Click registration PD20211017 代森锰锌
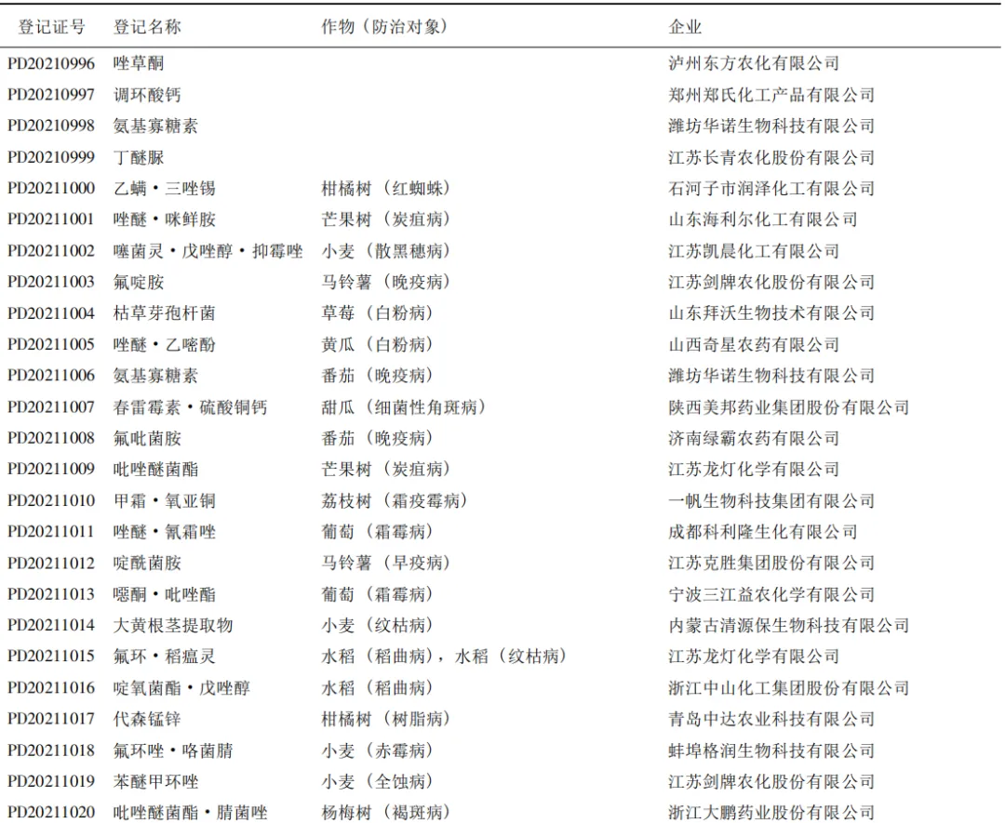Screen dimensions: 1005x823 click(53, 719)
